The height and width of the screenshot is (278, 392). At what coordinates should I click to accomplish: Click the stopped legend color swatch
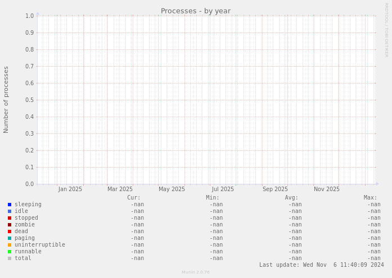10,218
